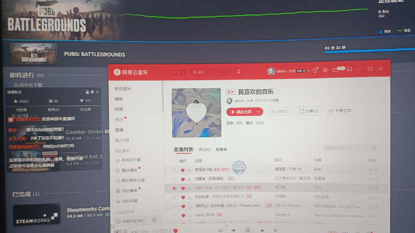Viewport: 415px width, 233px height.
Task: Unlike song 孤勇者
Action: coord(183,179)
